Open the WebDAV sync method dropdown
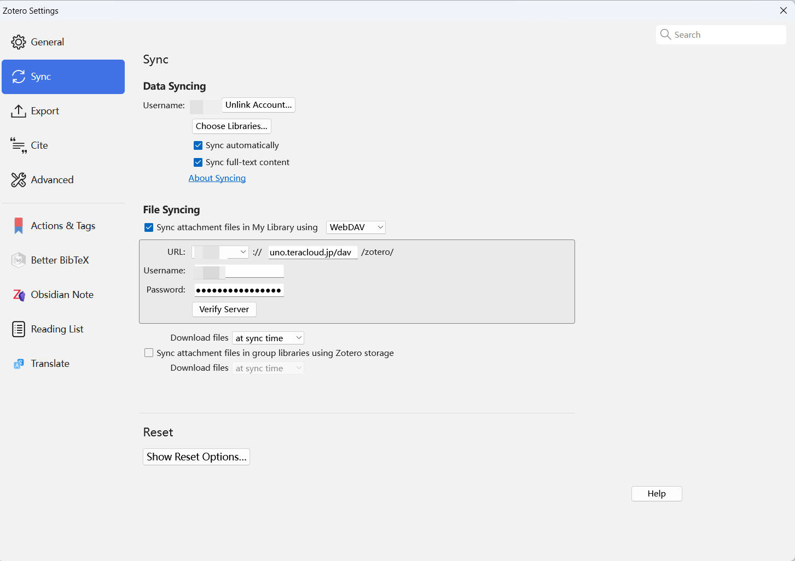Image resolution: width=795 pixels, height=561 pixels. [x=356, y=227]
